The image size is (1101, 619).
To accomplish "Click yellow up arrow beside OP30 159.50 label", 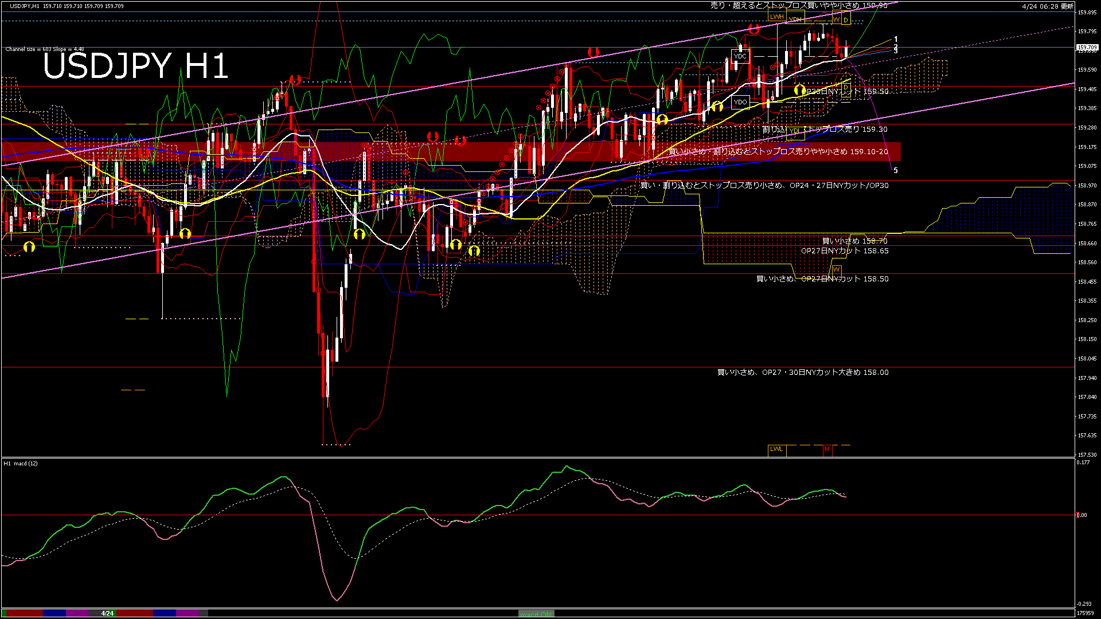I will pos(799,90).
